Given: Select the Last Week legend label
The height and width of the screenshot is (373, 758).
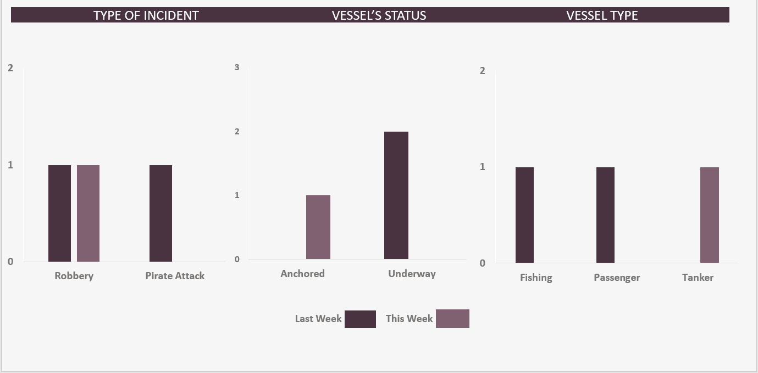Looking at the screenshot, I should (318, 319).
